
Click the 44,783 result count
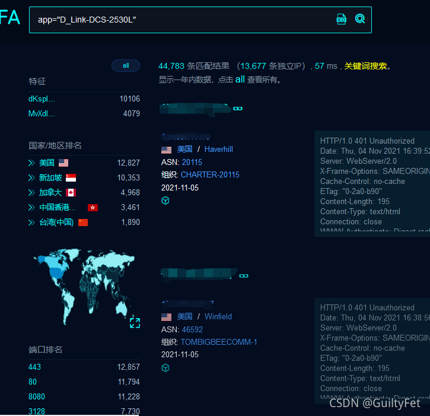click(x=171, y=66)
